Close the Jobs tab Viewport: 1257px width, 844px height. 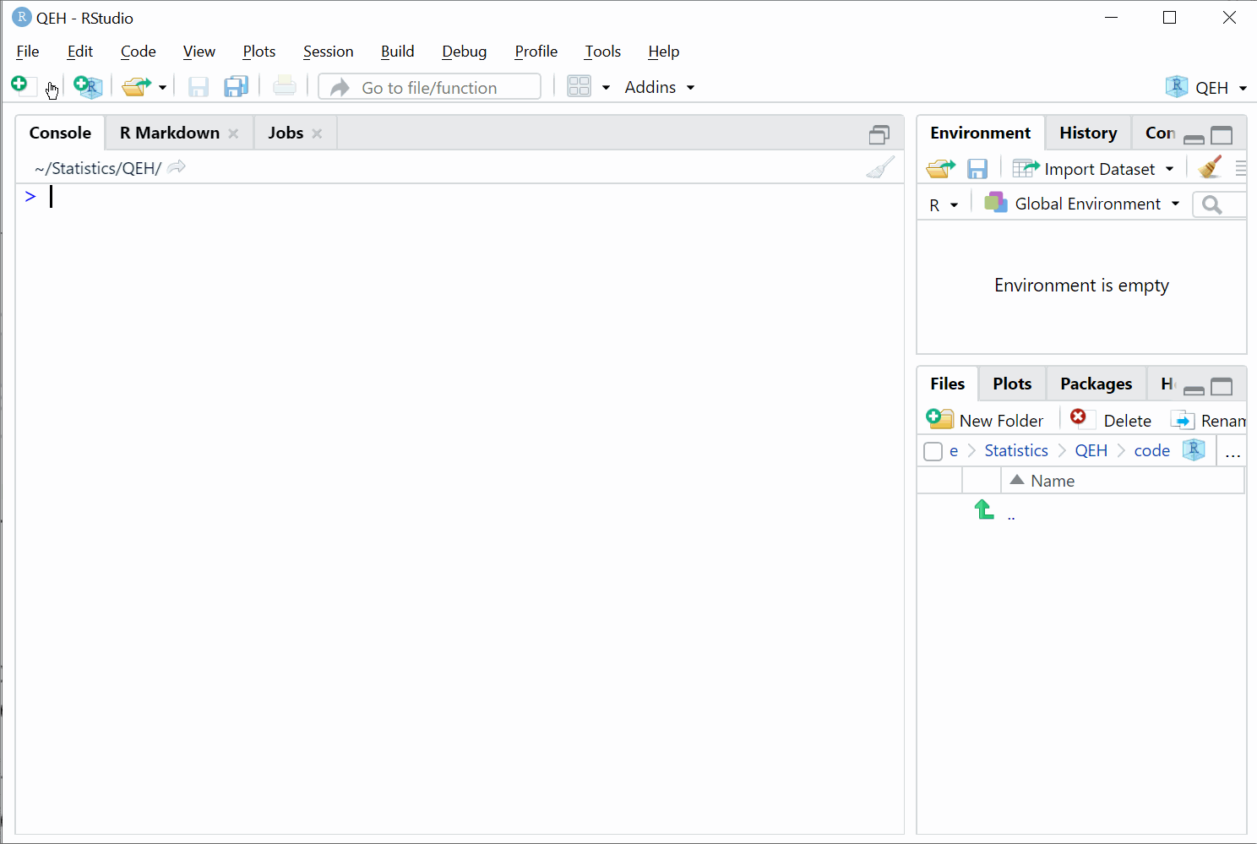coord(317,133)
